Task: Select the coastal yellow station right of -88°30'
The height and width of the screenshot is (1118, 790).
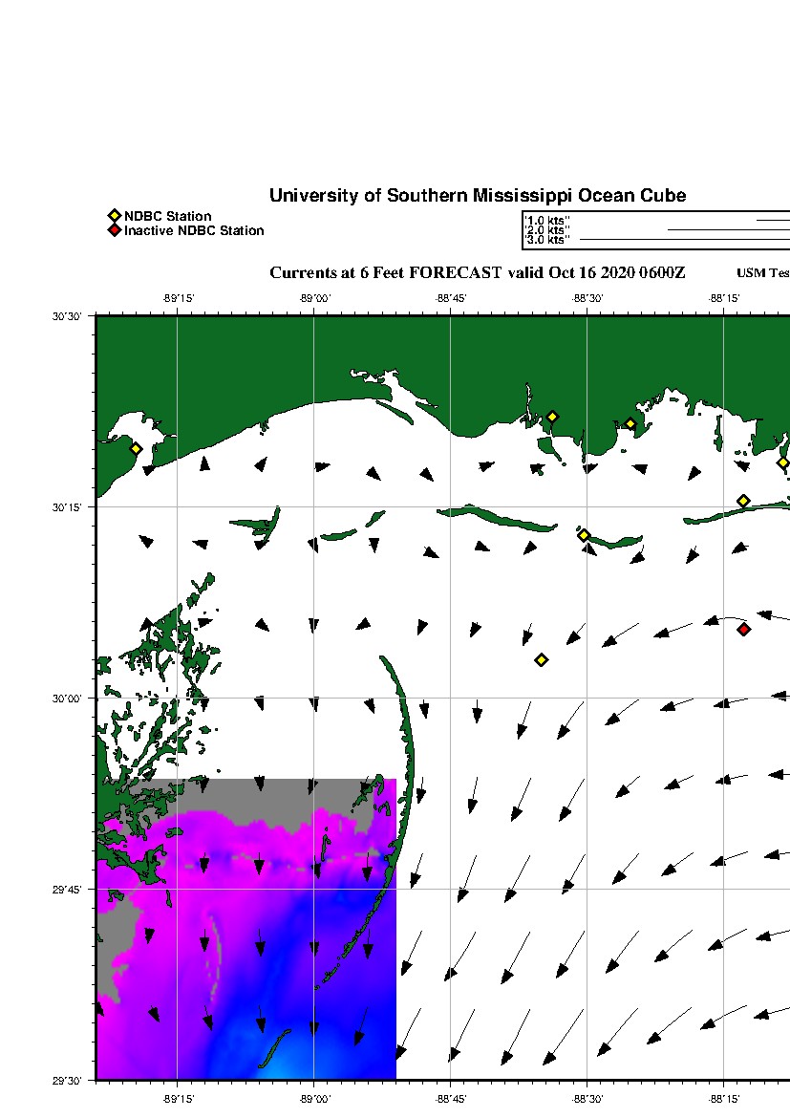Action: pos(630,423)
